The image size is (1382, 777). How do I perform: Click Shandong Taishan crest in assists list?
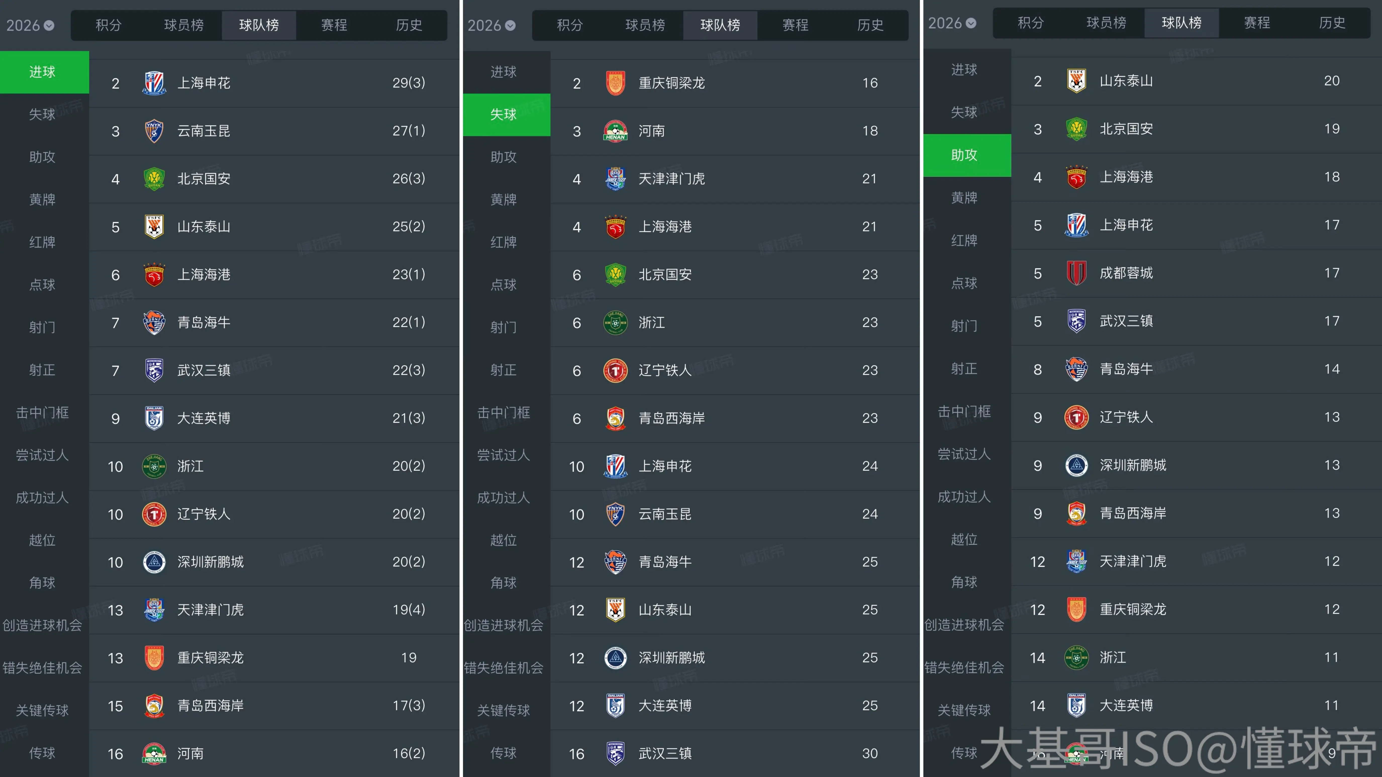pyautogui.click(x=1076, y=81)
